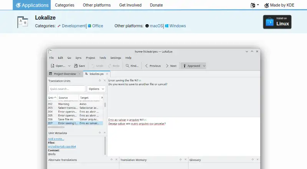
Task: Click Install on Linux button
Action: point(277,22)
